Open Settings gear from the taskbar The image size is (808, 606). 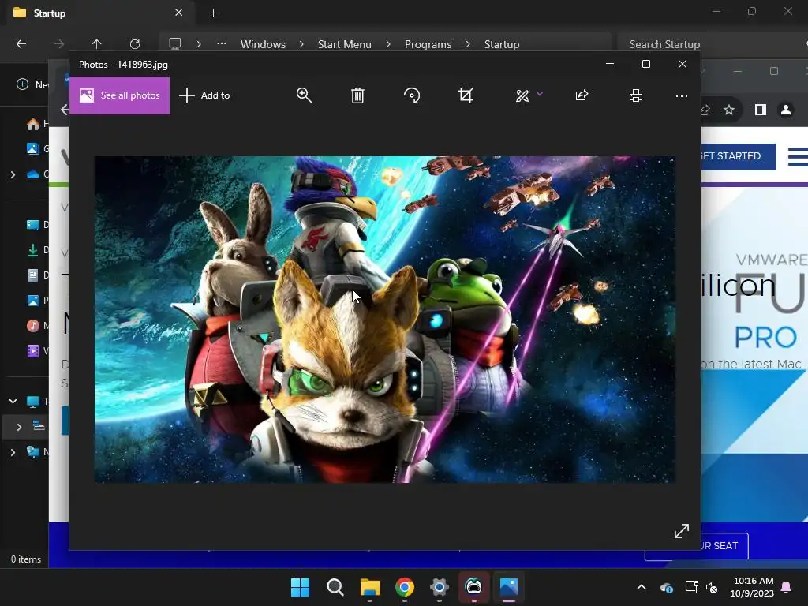point(439,587)
